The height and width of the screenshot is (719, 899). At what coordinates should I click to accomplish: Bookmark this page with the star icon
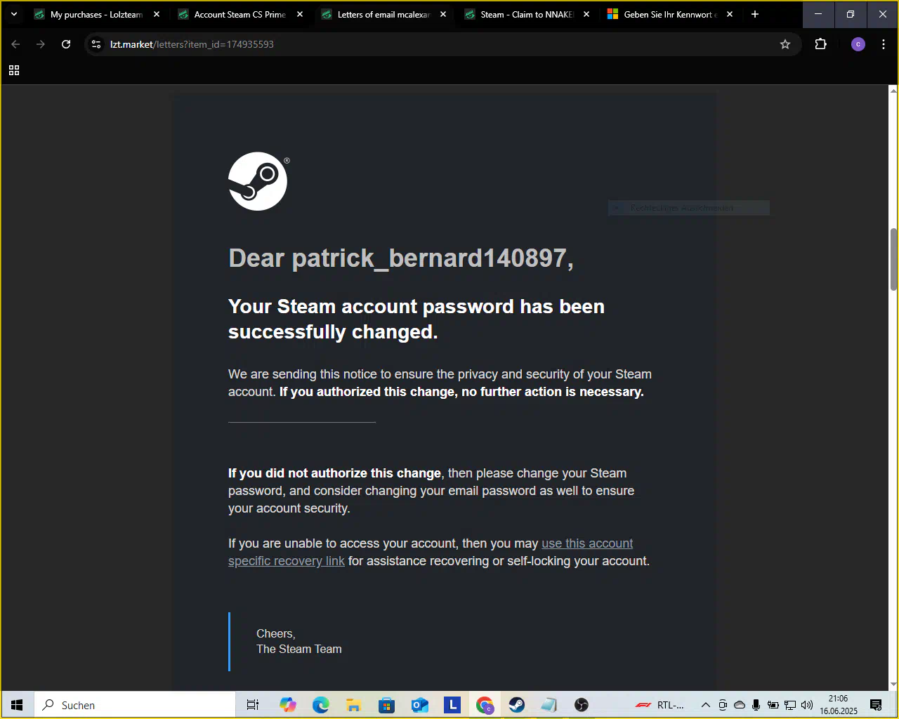(785, 44)
